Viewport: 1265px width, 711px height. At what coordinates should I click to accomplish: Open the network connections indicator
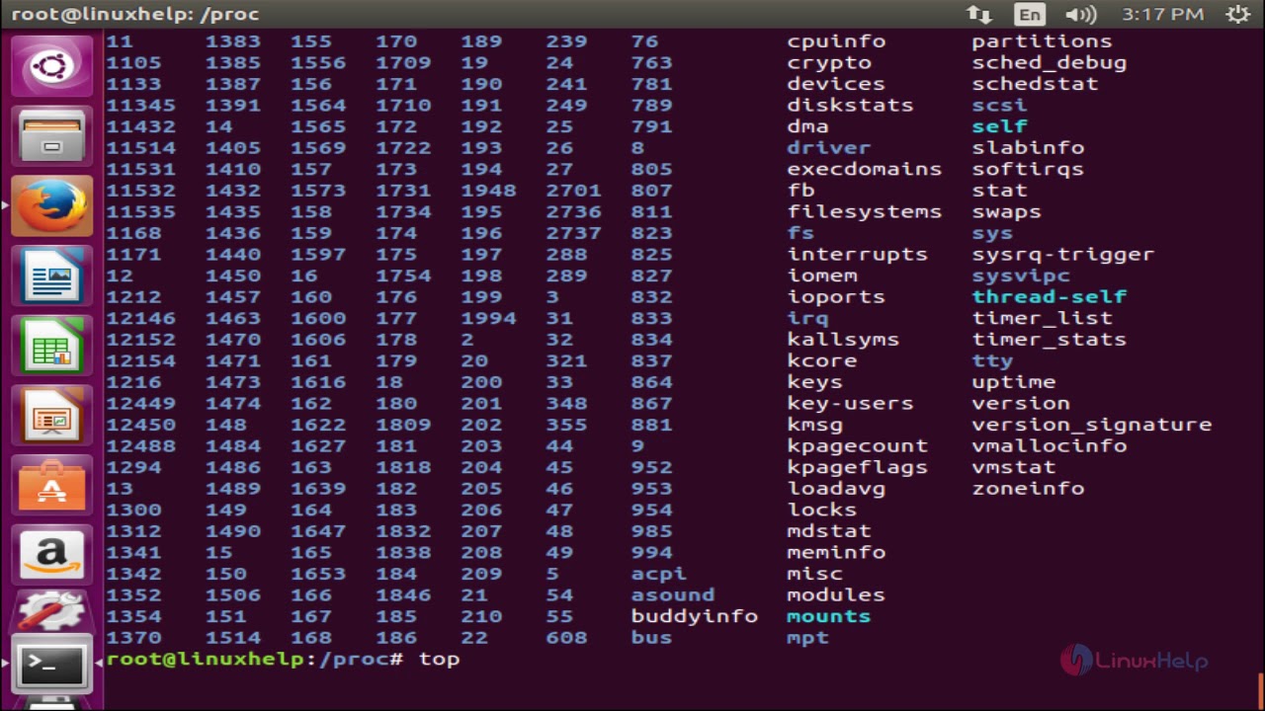[x=979, y=14]
